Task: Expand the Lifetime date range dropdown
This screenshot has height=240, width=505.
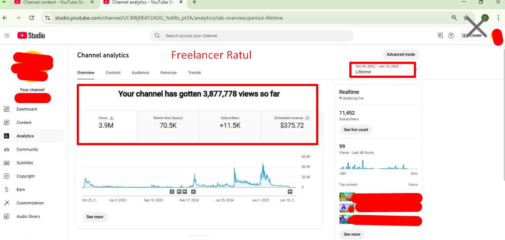Action: click(382, 70)
